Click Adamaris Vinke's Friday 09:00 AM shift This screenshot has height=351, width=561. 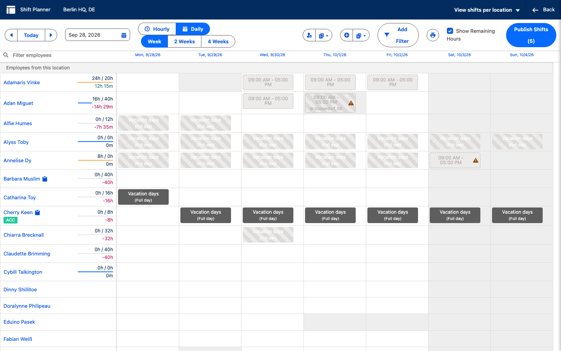pos(393,82)
